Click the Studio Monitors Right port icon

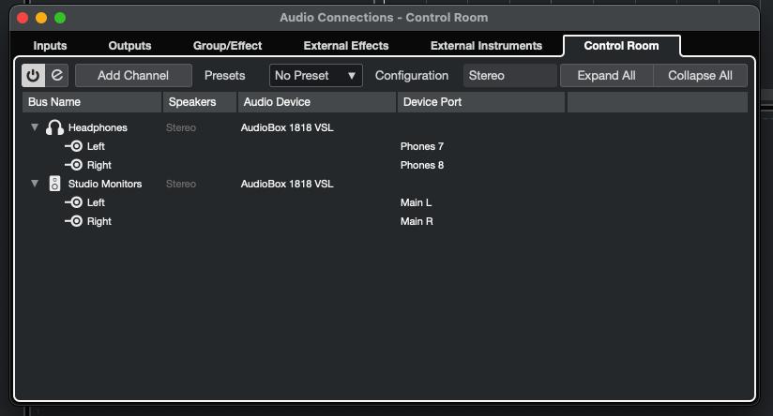[74, 221]
